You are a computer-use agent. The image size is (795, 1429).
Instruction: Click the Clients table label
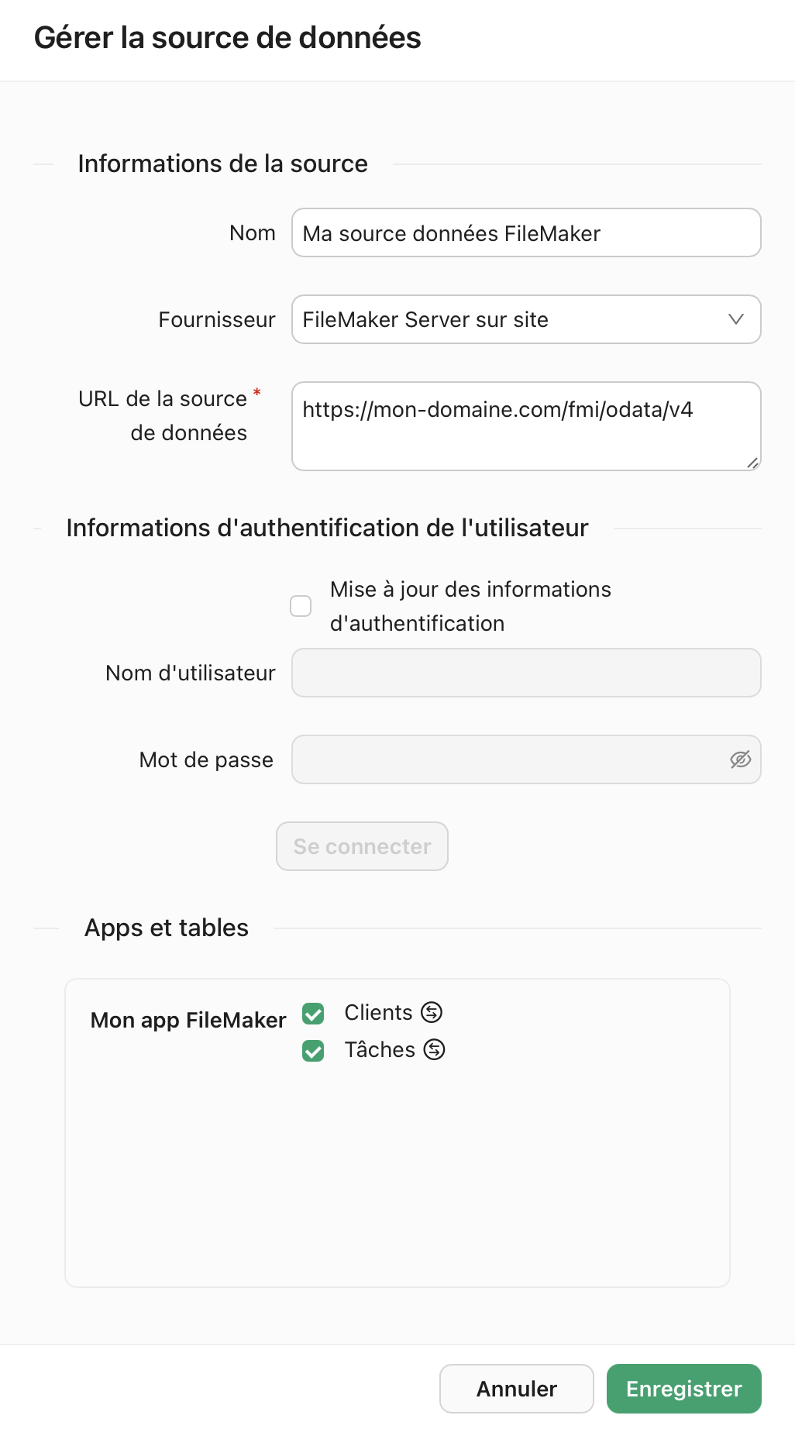pos(378,1012)
